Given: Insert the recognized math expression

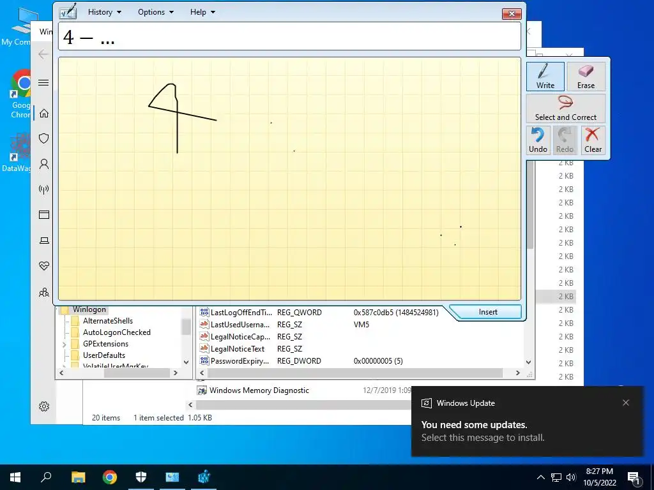Looking at the screenshot, I should coord(487,312).
